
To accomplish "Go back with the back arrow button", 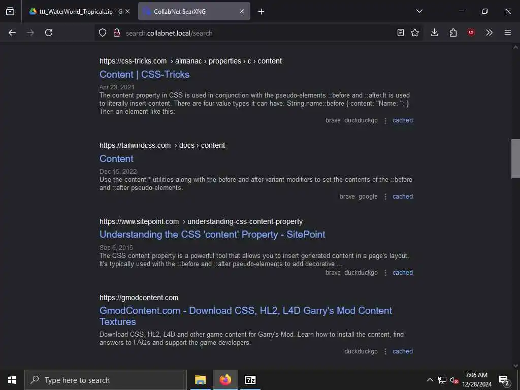I will click(12, 32).
